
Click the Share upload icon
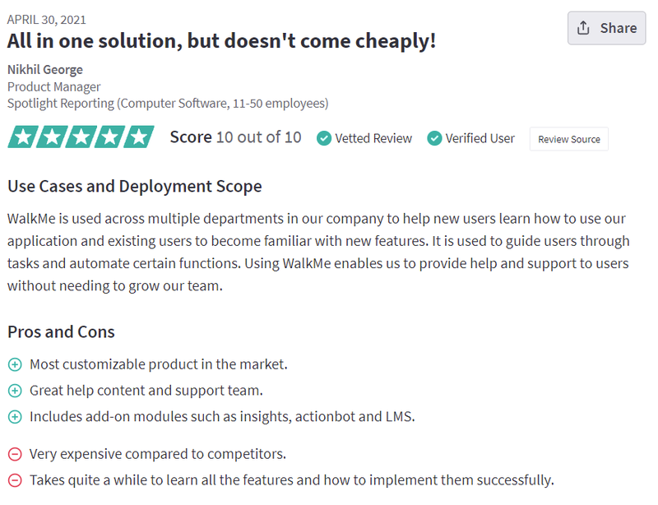click(585, 27)
